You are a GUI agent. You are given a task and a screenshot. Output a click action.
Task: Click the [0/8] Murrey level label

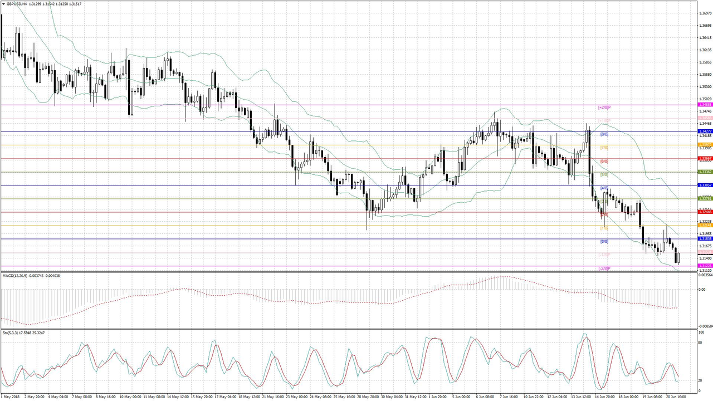point(604,242)
